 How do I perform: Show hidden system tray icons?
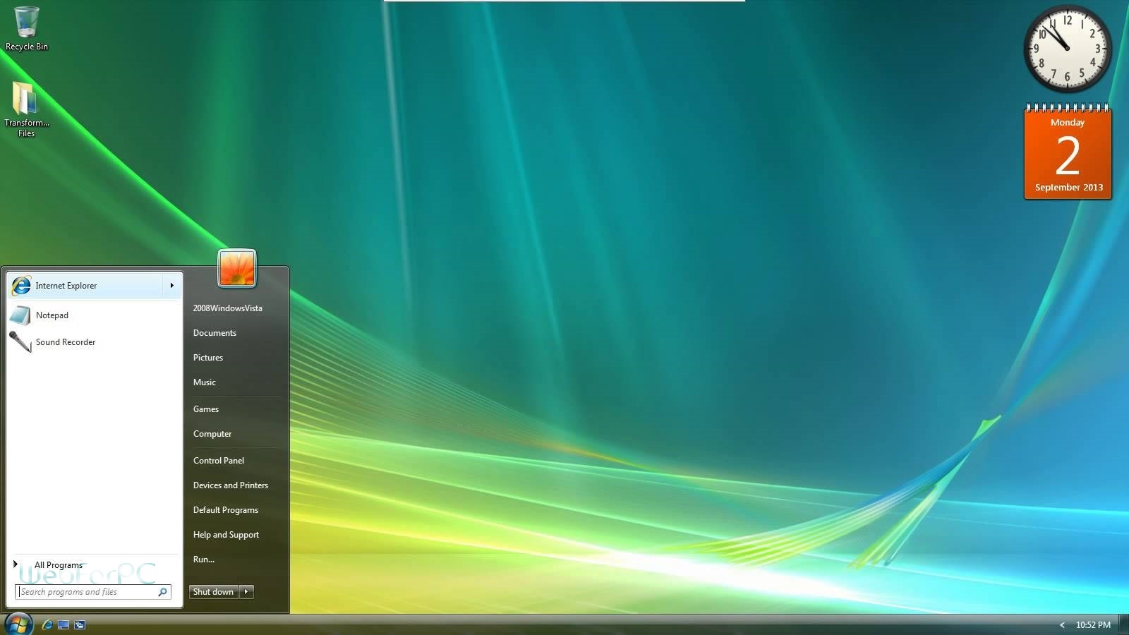1062,625
